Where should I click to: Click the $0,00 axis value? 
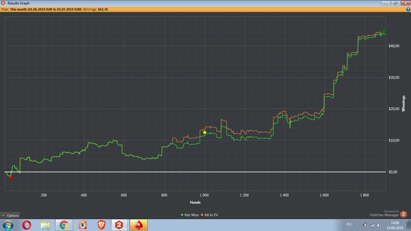click(393, 172)
